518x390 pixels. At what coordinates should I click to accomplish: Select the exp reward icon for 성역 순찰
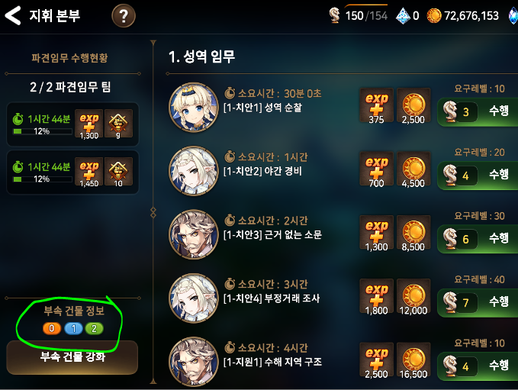pos(376,106)
